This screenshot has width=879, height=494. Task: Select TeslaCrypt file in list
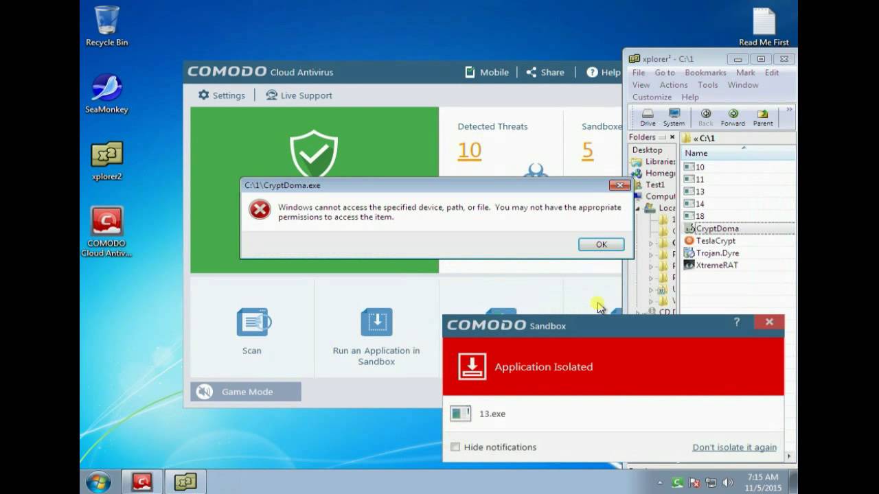[x=709, y=241]
